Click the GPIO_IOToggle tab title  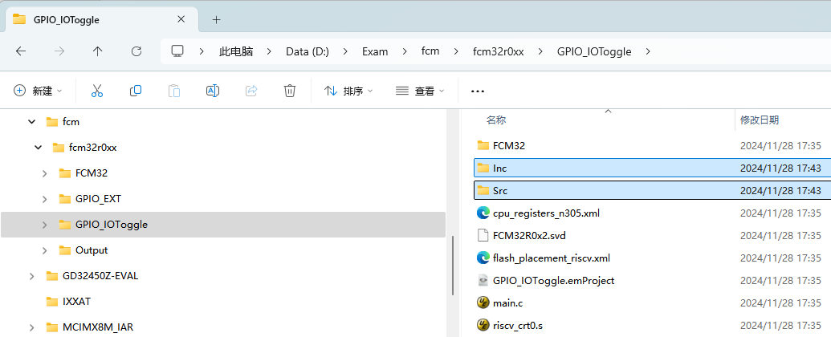[x=67, y=20]
